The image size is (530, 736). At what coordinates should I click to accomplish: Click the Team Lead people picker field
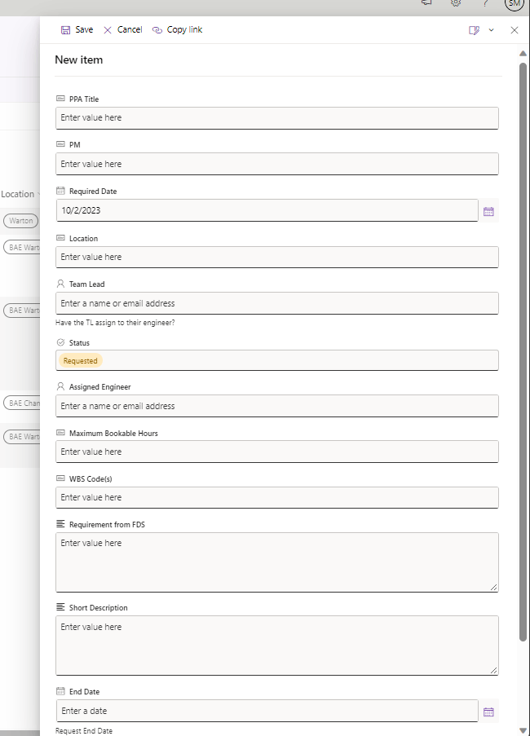pos(276,303)
